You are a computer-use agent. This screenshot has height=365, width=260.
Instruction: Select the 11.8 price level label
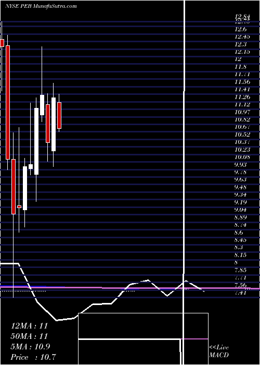click(x=240, y=67)
